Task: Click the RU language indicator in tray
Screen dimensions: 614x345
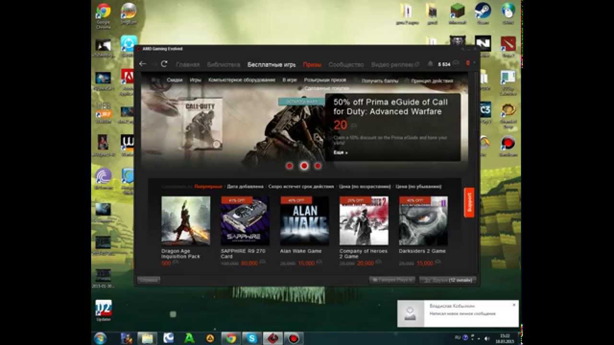Action: click(x=458, y=338)
